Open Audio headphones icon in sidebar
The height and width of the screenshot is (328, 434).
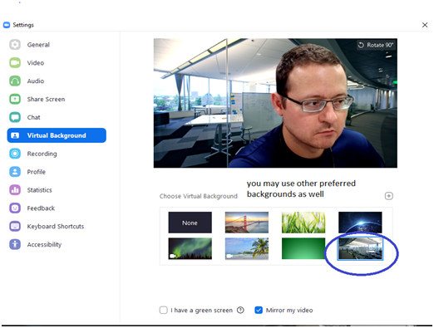coord(15,81)
